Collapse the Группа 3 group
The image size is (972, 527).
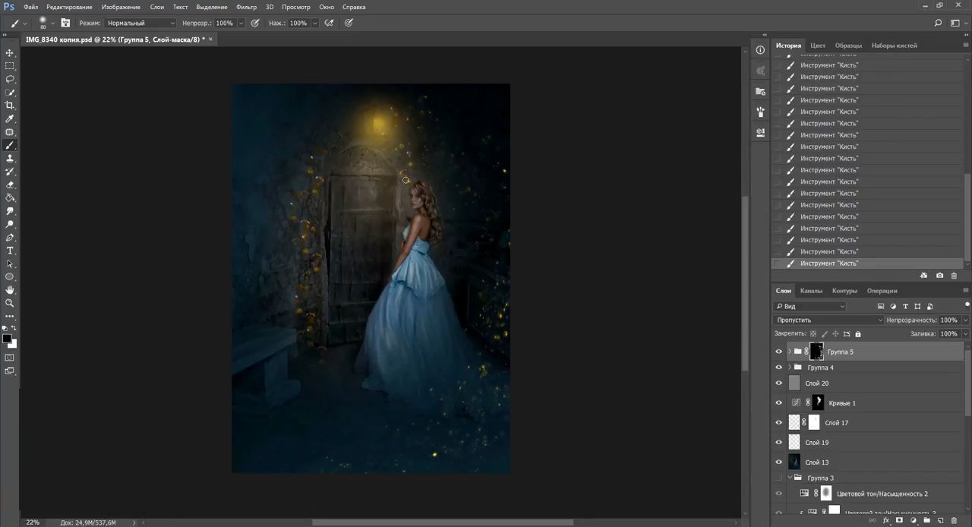789,478
